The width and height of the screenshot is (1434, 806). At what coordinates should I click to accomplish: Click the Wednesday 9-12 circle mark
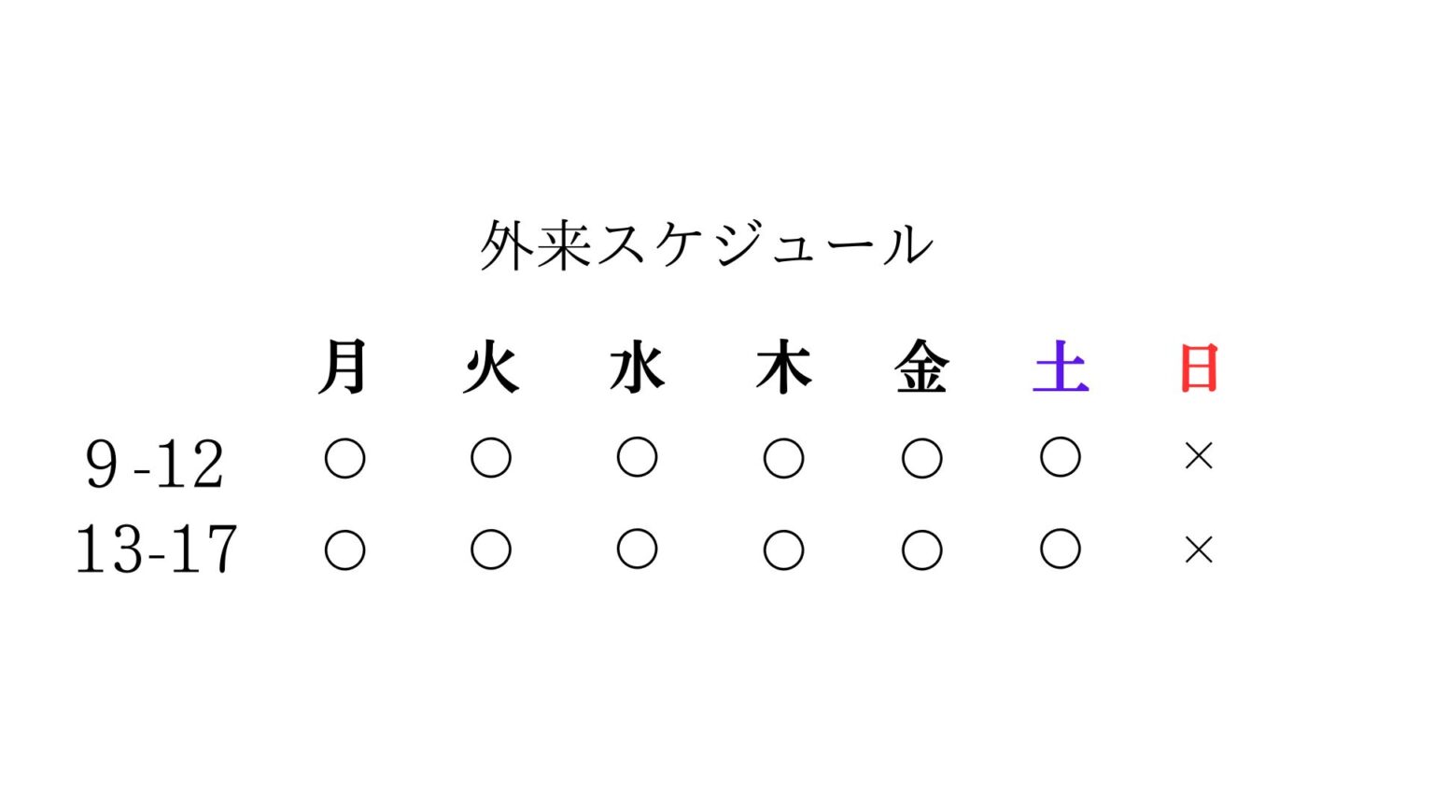click(637, 458)
